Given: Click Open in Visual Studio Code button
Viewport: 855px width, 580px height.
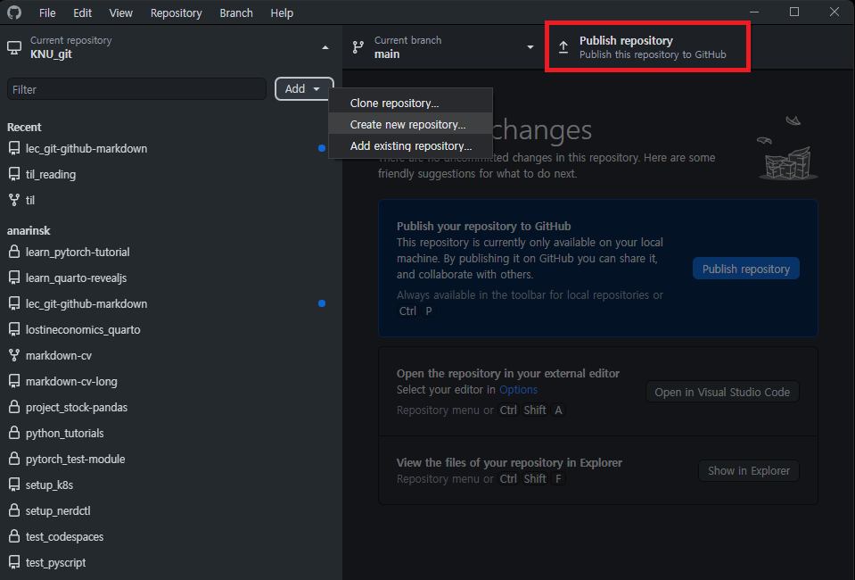Looking at the screenshot, I should click(x=722, y=392).
